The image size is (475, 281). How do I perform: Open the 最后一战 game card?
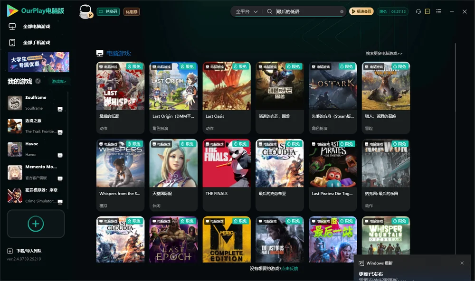tap(332, 240)
